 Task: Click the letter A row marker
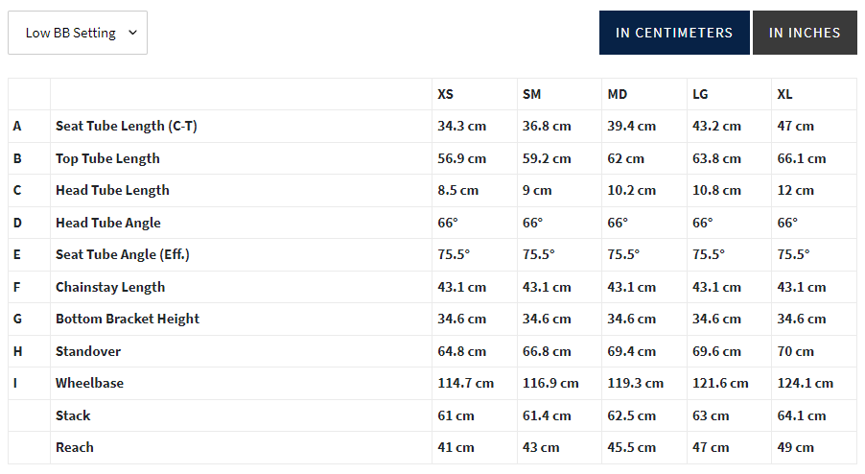coord(17,127)
